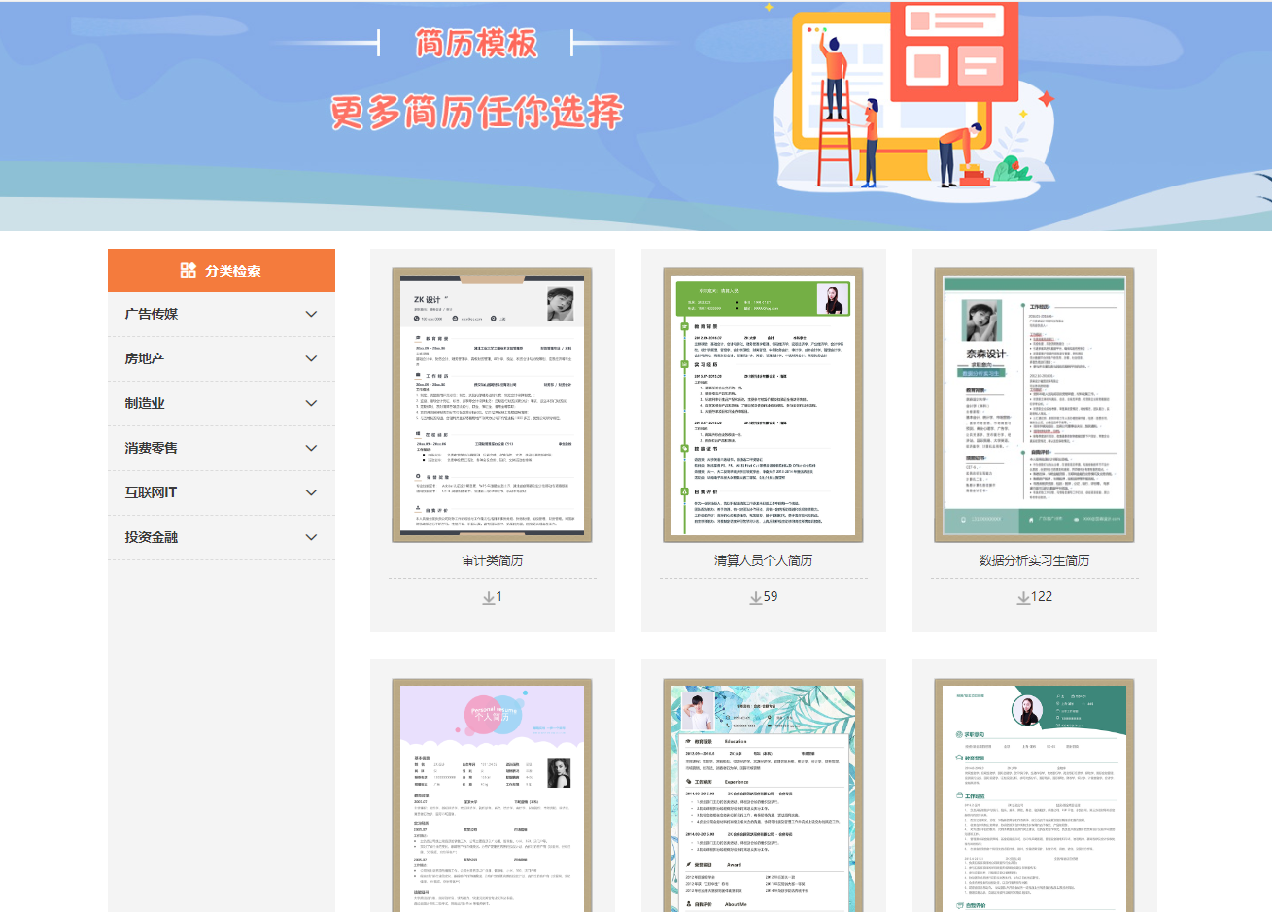Expand the 消费零售 category chevron
The image size is (1272, 912).
(311, 448)
